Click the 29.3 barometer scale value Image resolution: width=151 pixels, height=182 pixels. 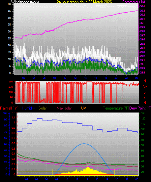[x=142, y=52]
